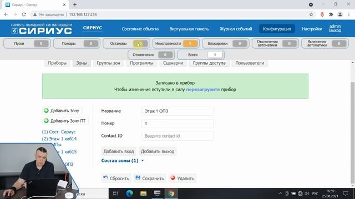Click the Название input field
Image resolution: width=355 pixels, height=199 pixels.
point(177,111)
